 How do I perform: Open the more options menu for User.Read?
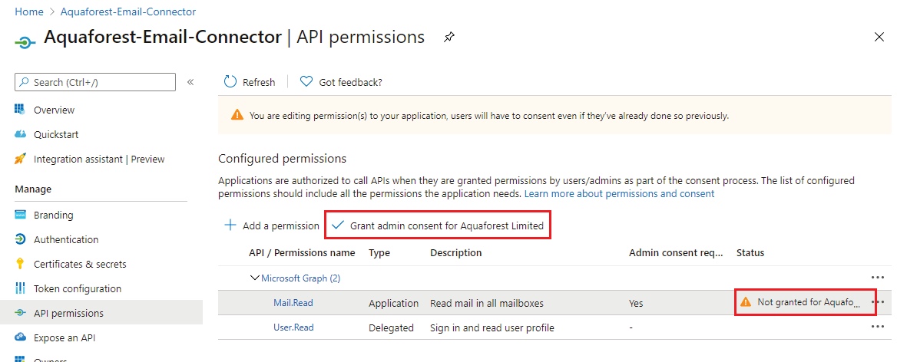coord(877,327)
